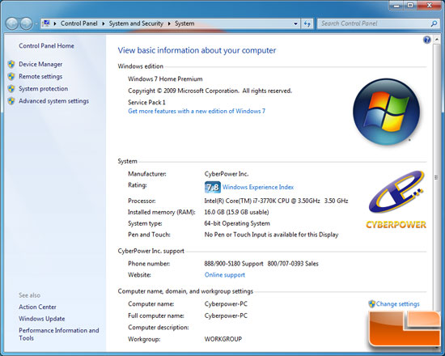Viewport: 445px width, 356px height.
Task: Click the Windows 7 Home Premium text
Action: pyautogui.click(x=165, y=79)
